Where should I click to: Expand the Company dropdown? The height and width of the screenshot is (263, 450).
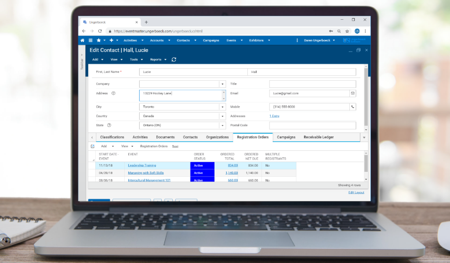[x=222, y=84]
